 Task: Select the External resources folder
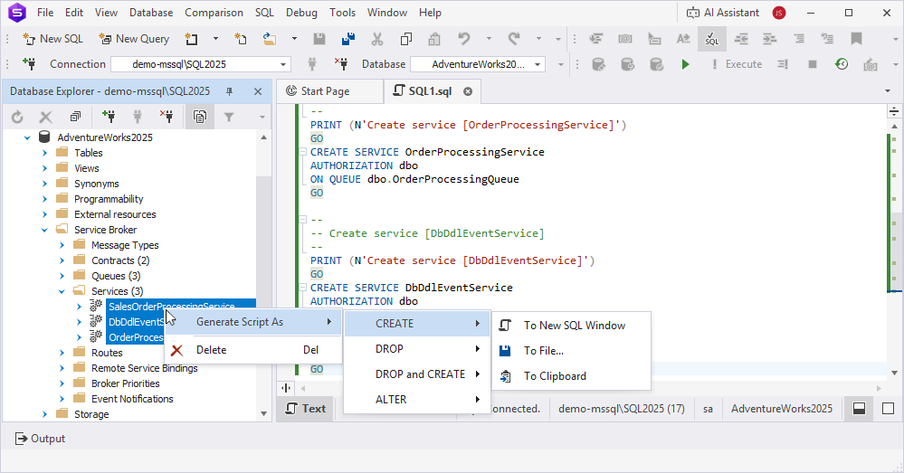click(115, 214)
